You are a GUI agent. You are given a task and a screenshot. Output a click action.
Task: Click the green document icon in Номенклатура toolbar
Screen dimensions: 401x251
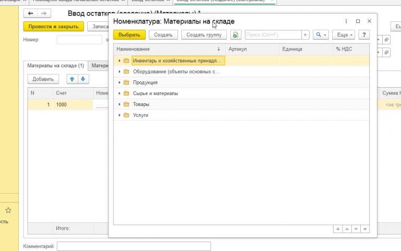click(235, 35)
